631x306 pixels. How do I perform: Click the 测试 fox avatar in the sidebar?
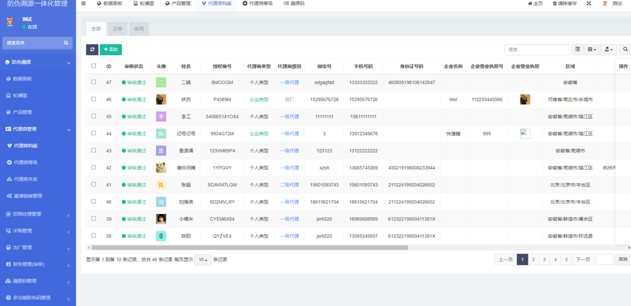pos(9,22)
